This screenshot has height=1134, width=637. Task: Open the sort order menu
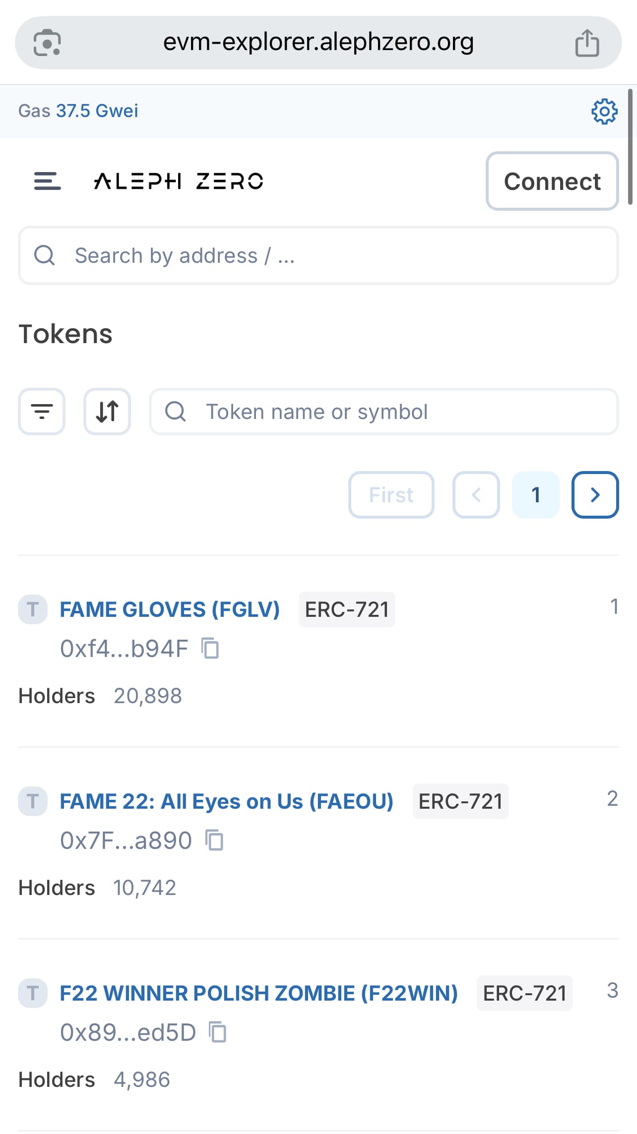click(x=107, y=412)
